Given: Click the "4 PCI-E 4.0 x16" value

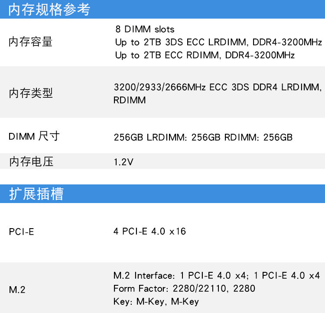Looking at the screenshot, I should (149, 232).
